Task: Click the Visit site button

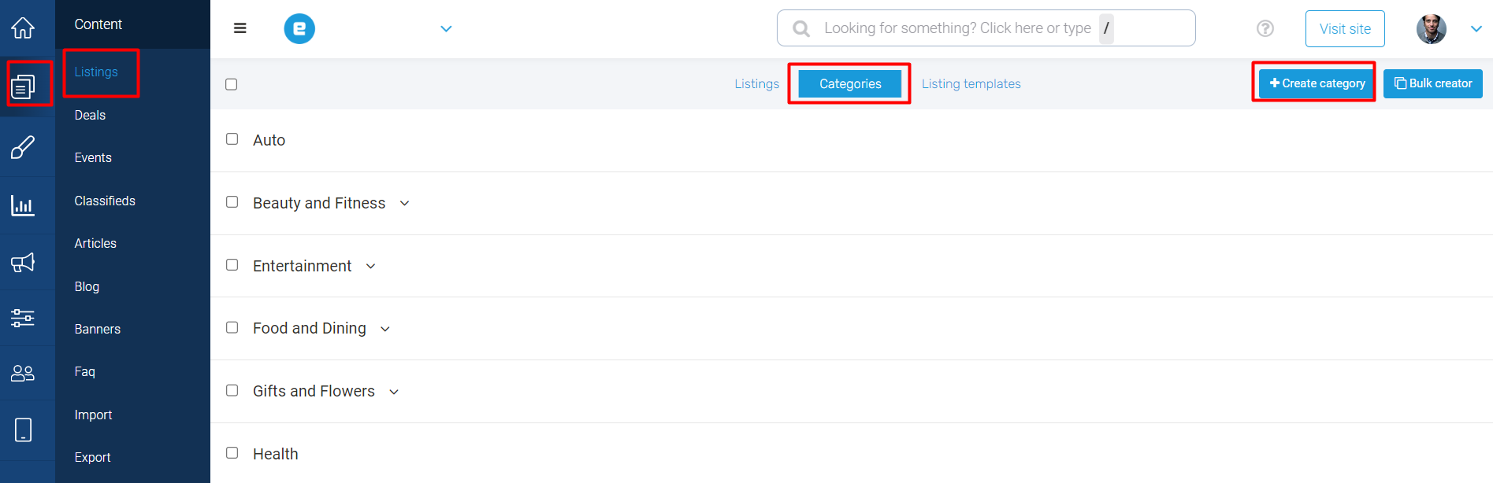Action: pos(1345,29)
